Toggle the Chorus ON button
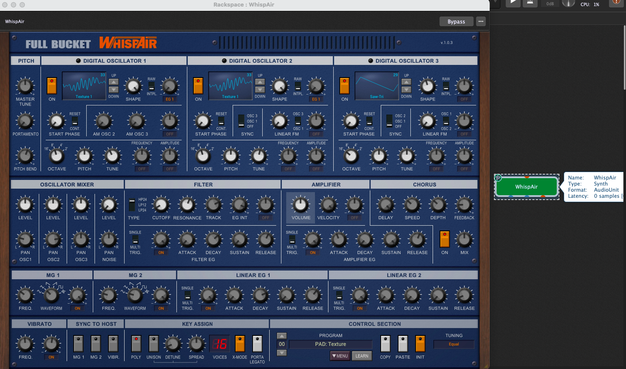The image size is (626, 369). coord(444,240)
